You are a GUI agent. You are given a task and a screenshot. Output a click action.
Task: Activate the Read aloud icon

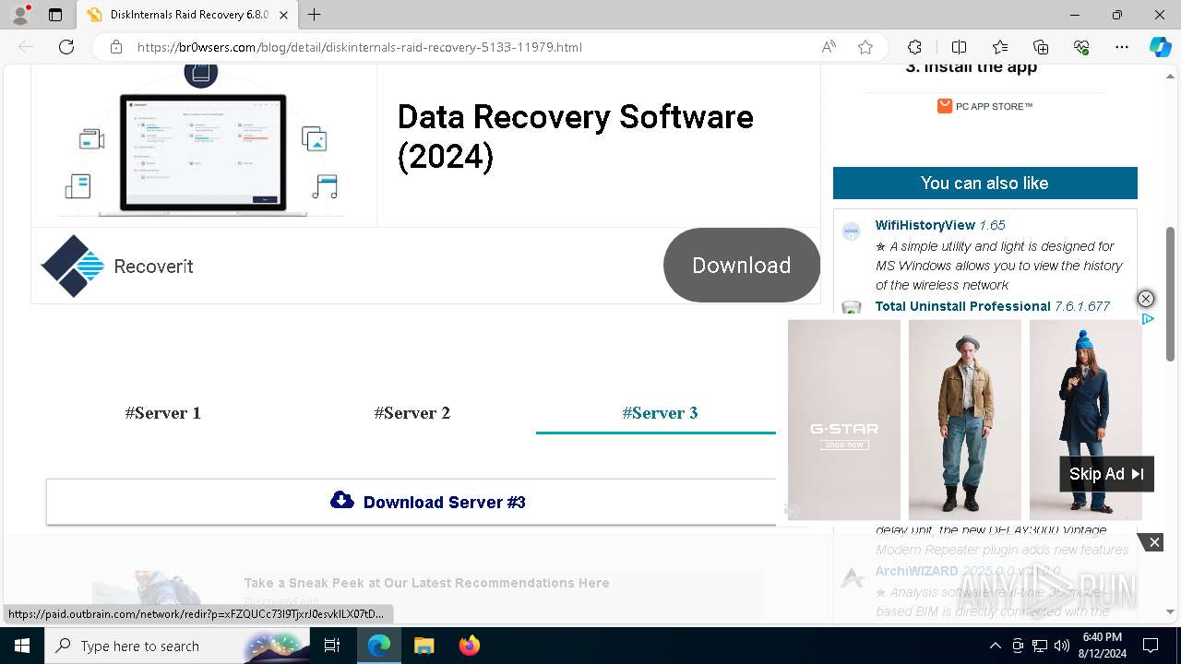pos(829,47)
